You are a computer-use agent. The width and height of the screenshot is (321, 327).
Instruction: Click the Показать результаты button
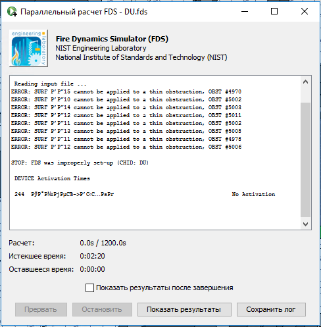tap(184, 309)
